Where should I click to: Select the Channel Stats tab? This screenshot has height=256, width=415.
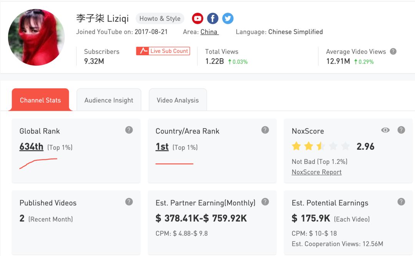point(40,100)
